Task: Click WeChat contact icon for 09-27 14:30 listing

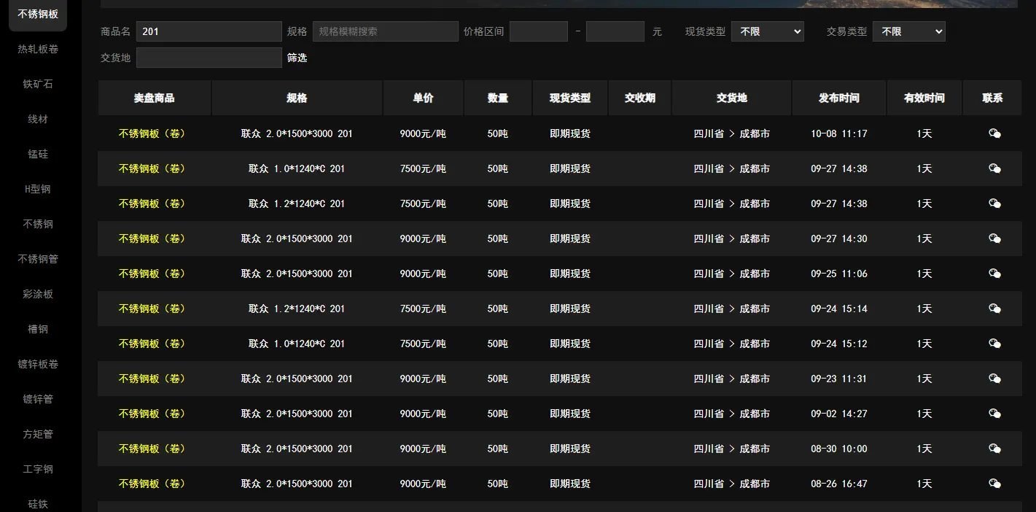Action: point(994,238)
